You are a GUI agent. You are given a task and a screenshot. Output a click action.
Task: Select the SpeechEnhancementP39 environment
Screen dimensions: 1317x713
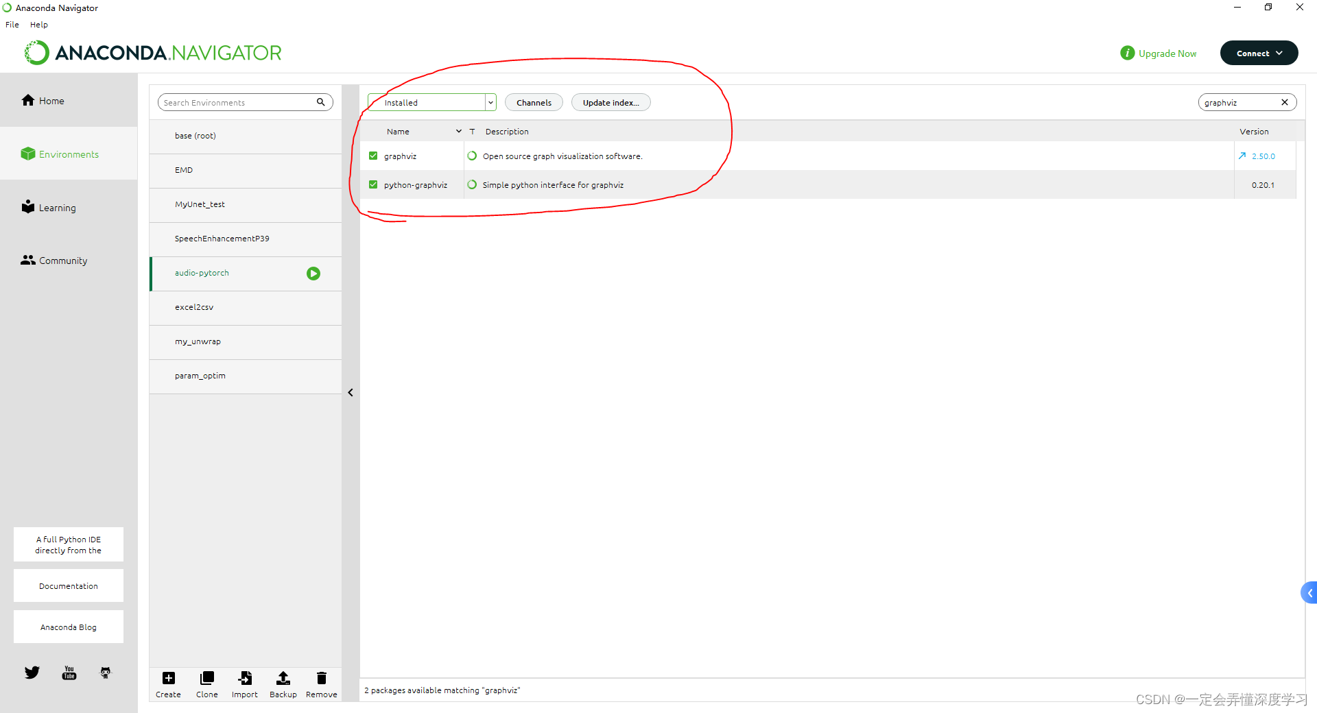(x=246, y=239)
